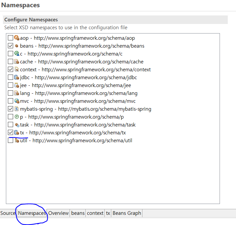The width and height of the screenshot is (236, 225).
Task: Open the context tab
Action: point(95,213)
